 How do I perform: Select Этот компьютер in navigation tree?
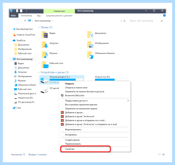[23, 59]
